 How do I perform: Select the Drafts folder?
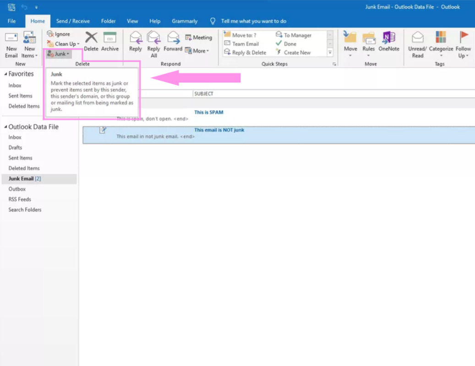[15, 147]
